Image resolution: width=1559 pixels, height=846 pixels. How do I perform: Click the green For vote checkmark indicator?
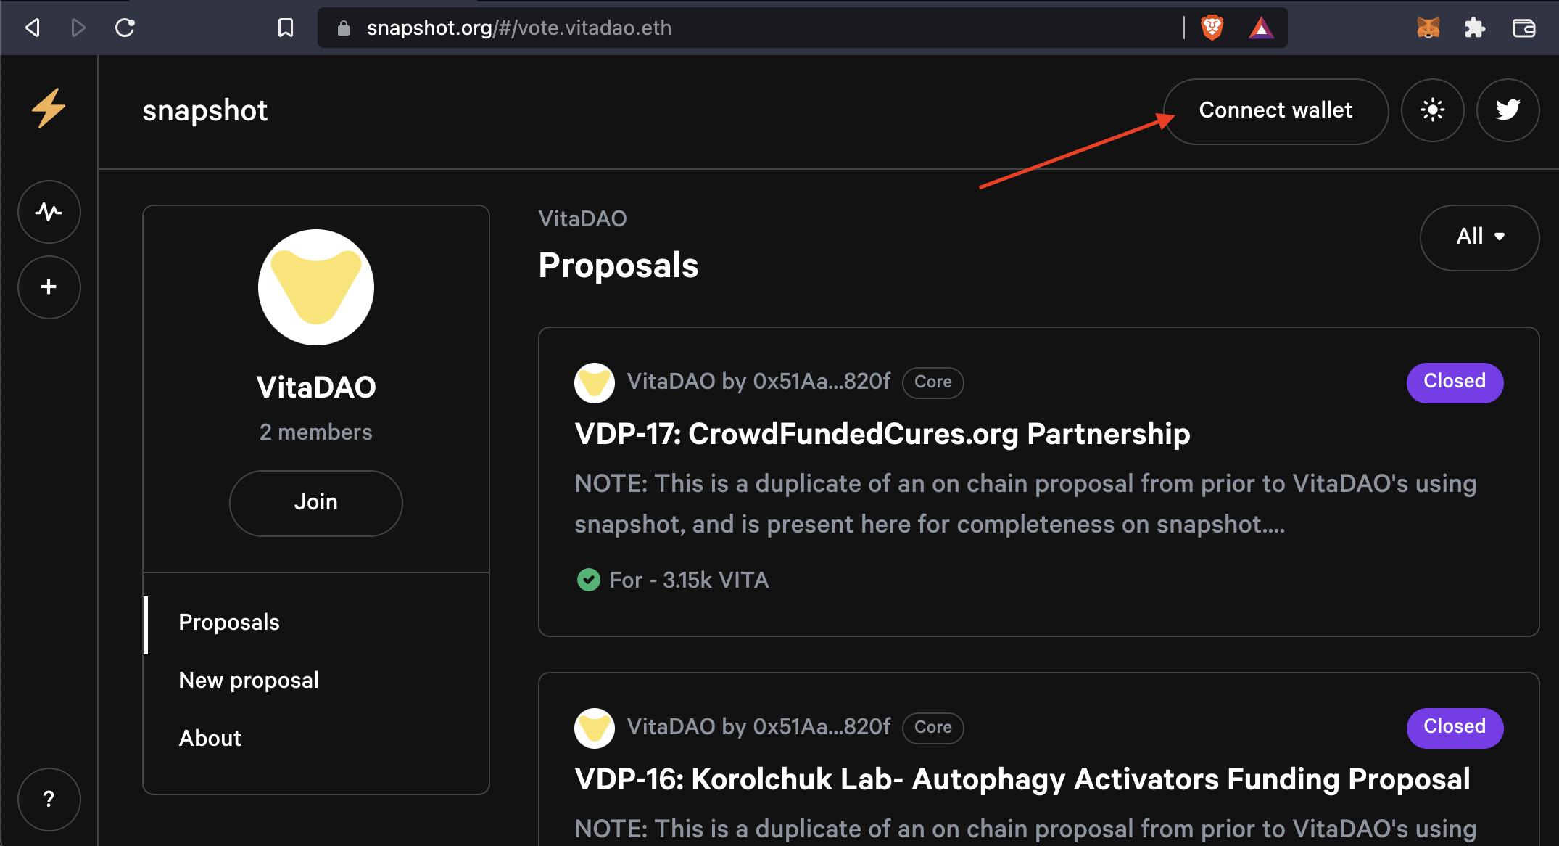589,580
